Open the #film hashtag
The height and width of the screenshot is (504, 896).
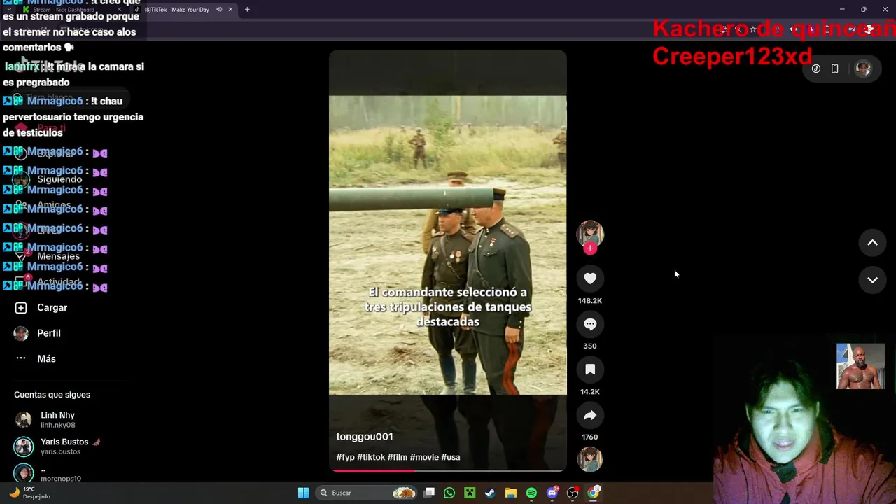[397, 457]
